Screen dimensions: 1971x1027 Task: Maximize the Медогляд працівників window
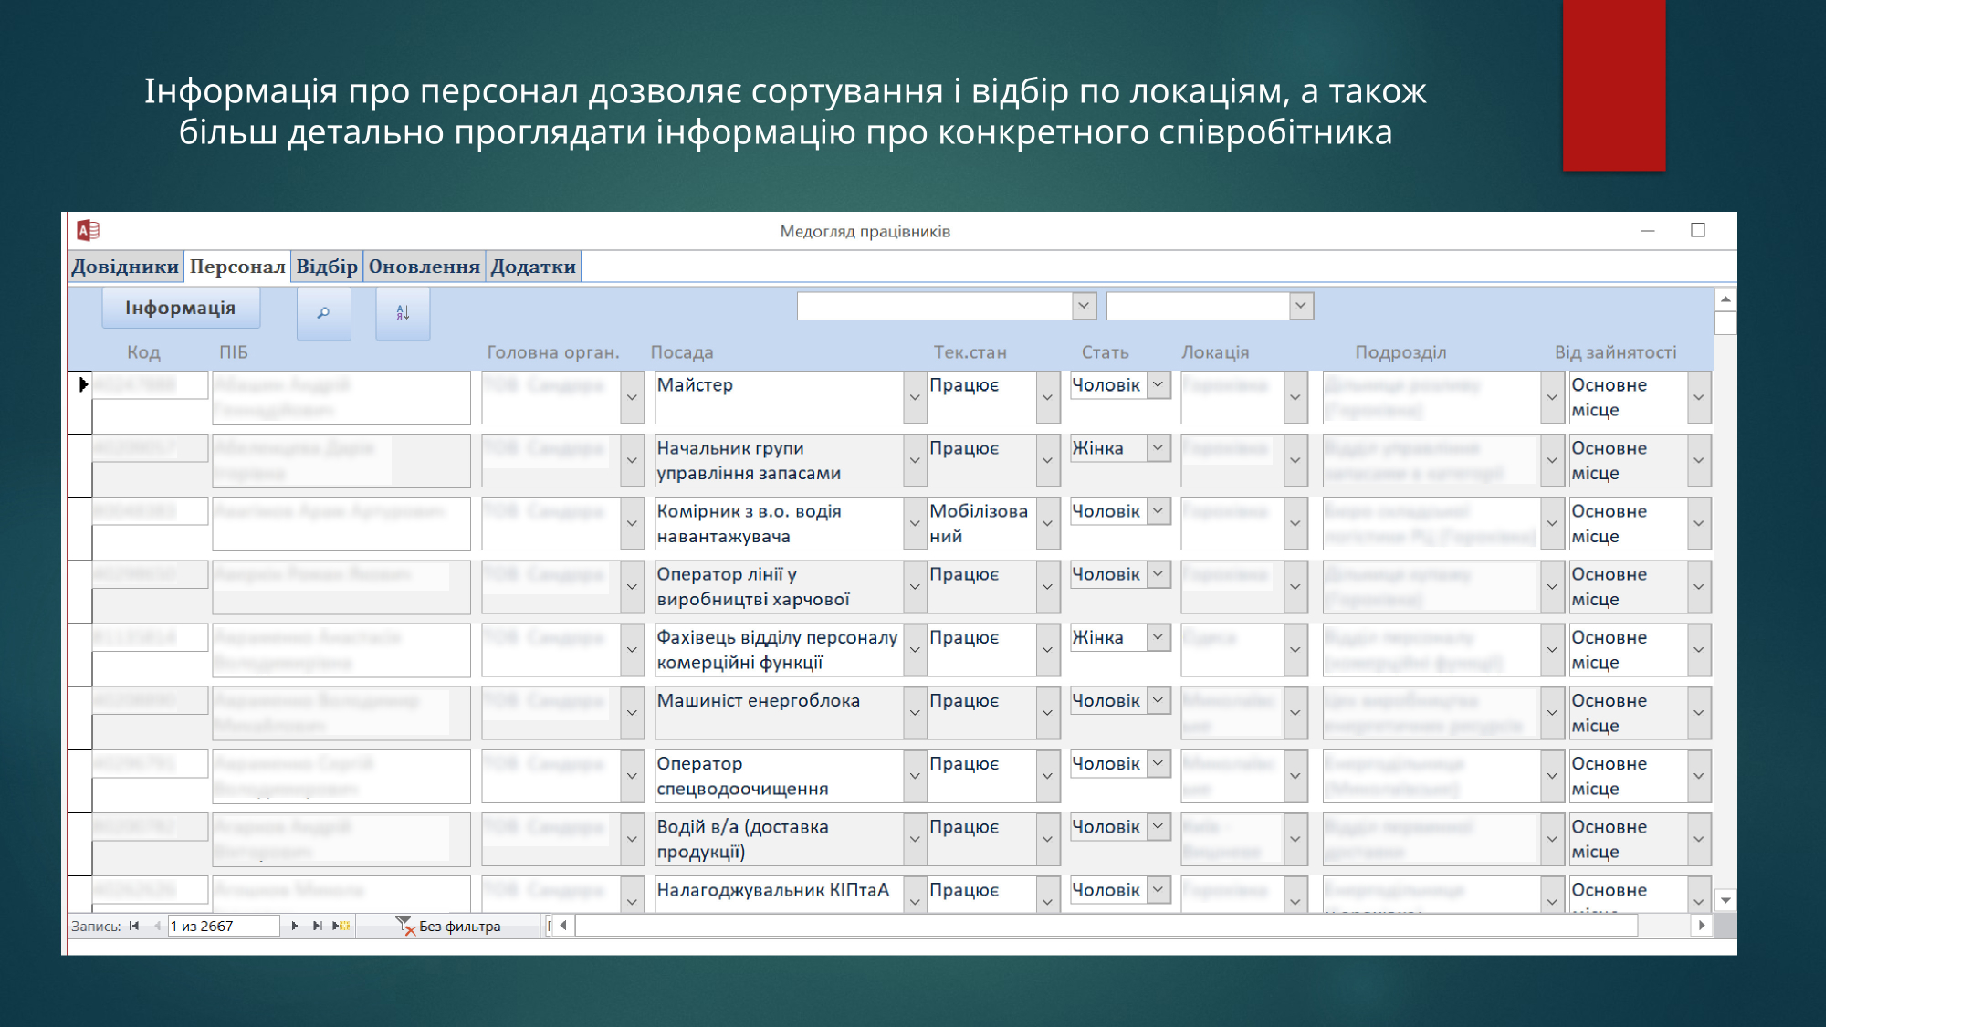(x=1698, y=230)
